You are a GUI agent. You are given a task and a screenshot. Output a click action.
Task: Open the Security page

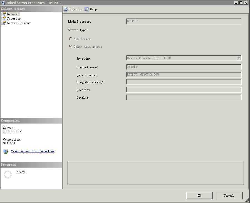pyautogui.click(x=14, y=18)
